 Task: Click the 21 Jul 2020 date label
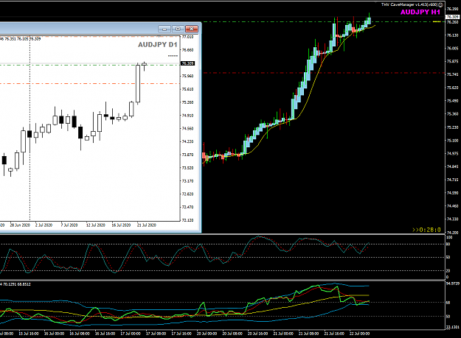[147, 225]
